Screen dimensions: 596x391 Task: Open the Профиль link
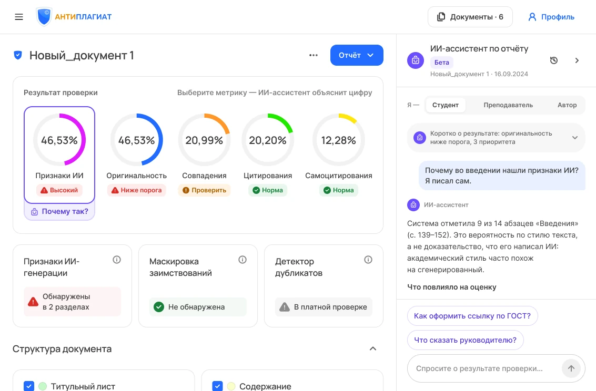tap(551, 17)
